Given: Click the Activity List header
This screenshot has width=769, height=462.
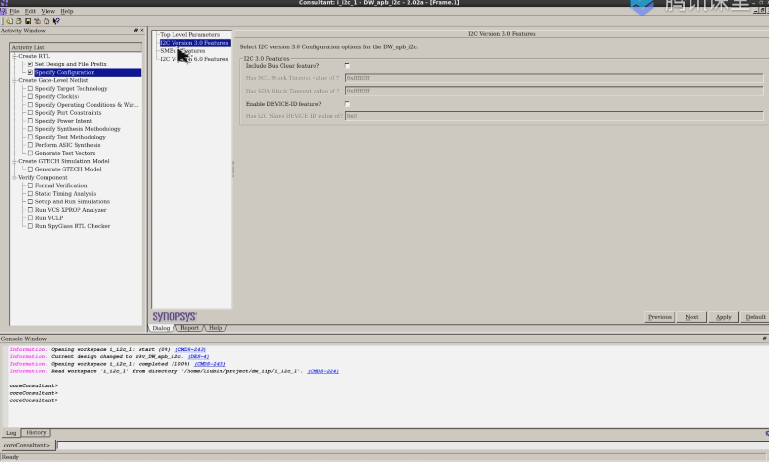Looking at the screenshot, I should tap(76, 47).
